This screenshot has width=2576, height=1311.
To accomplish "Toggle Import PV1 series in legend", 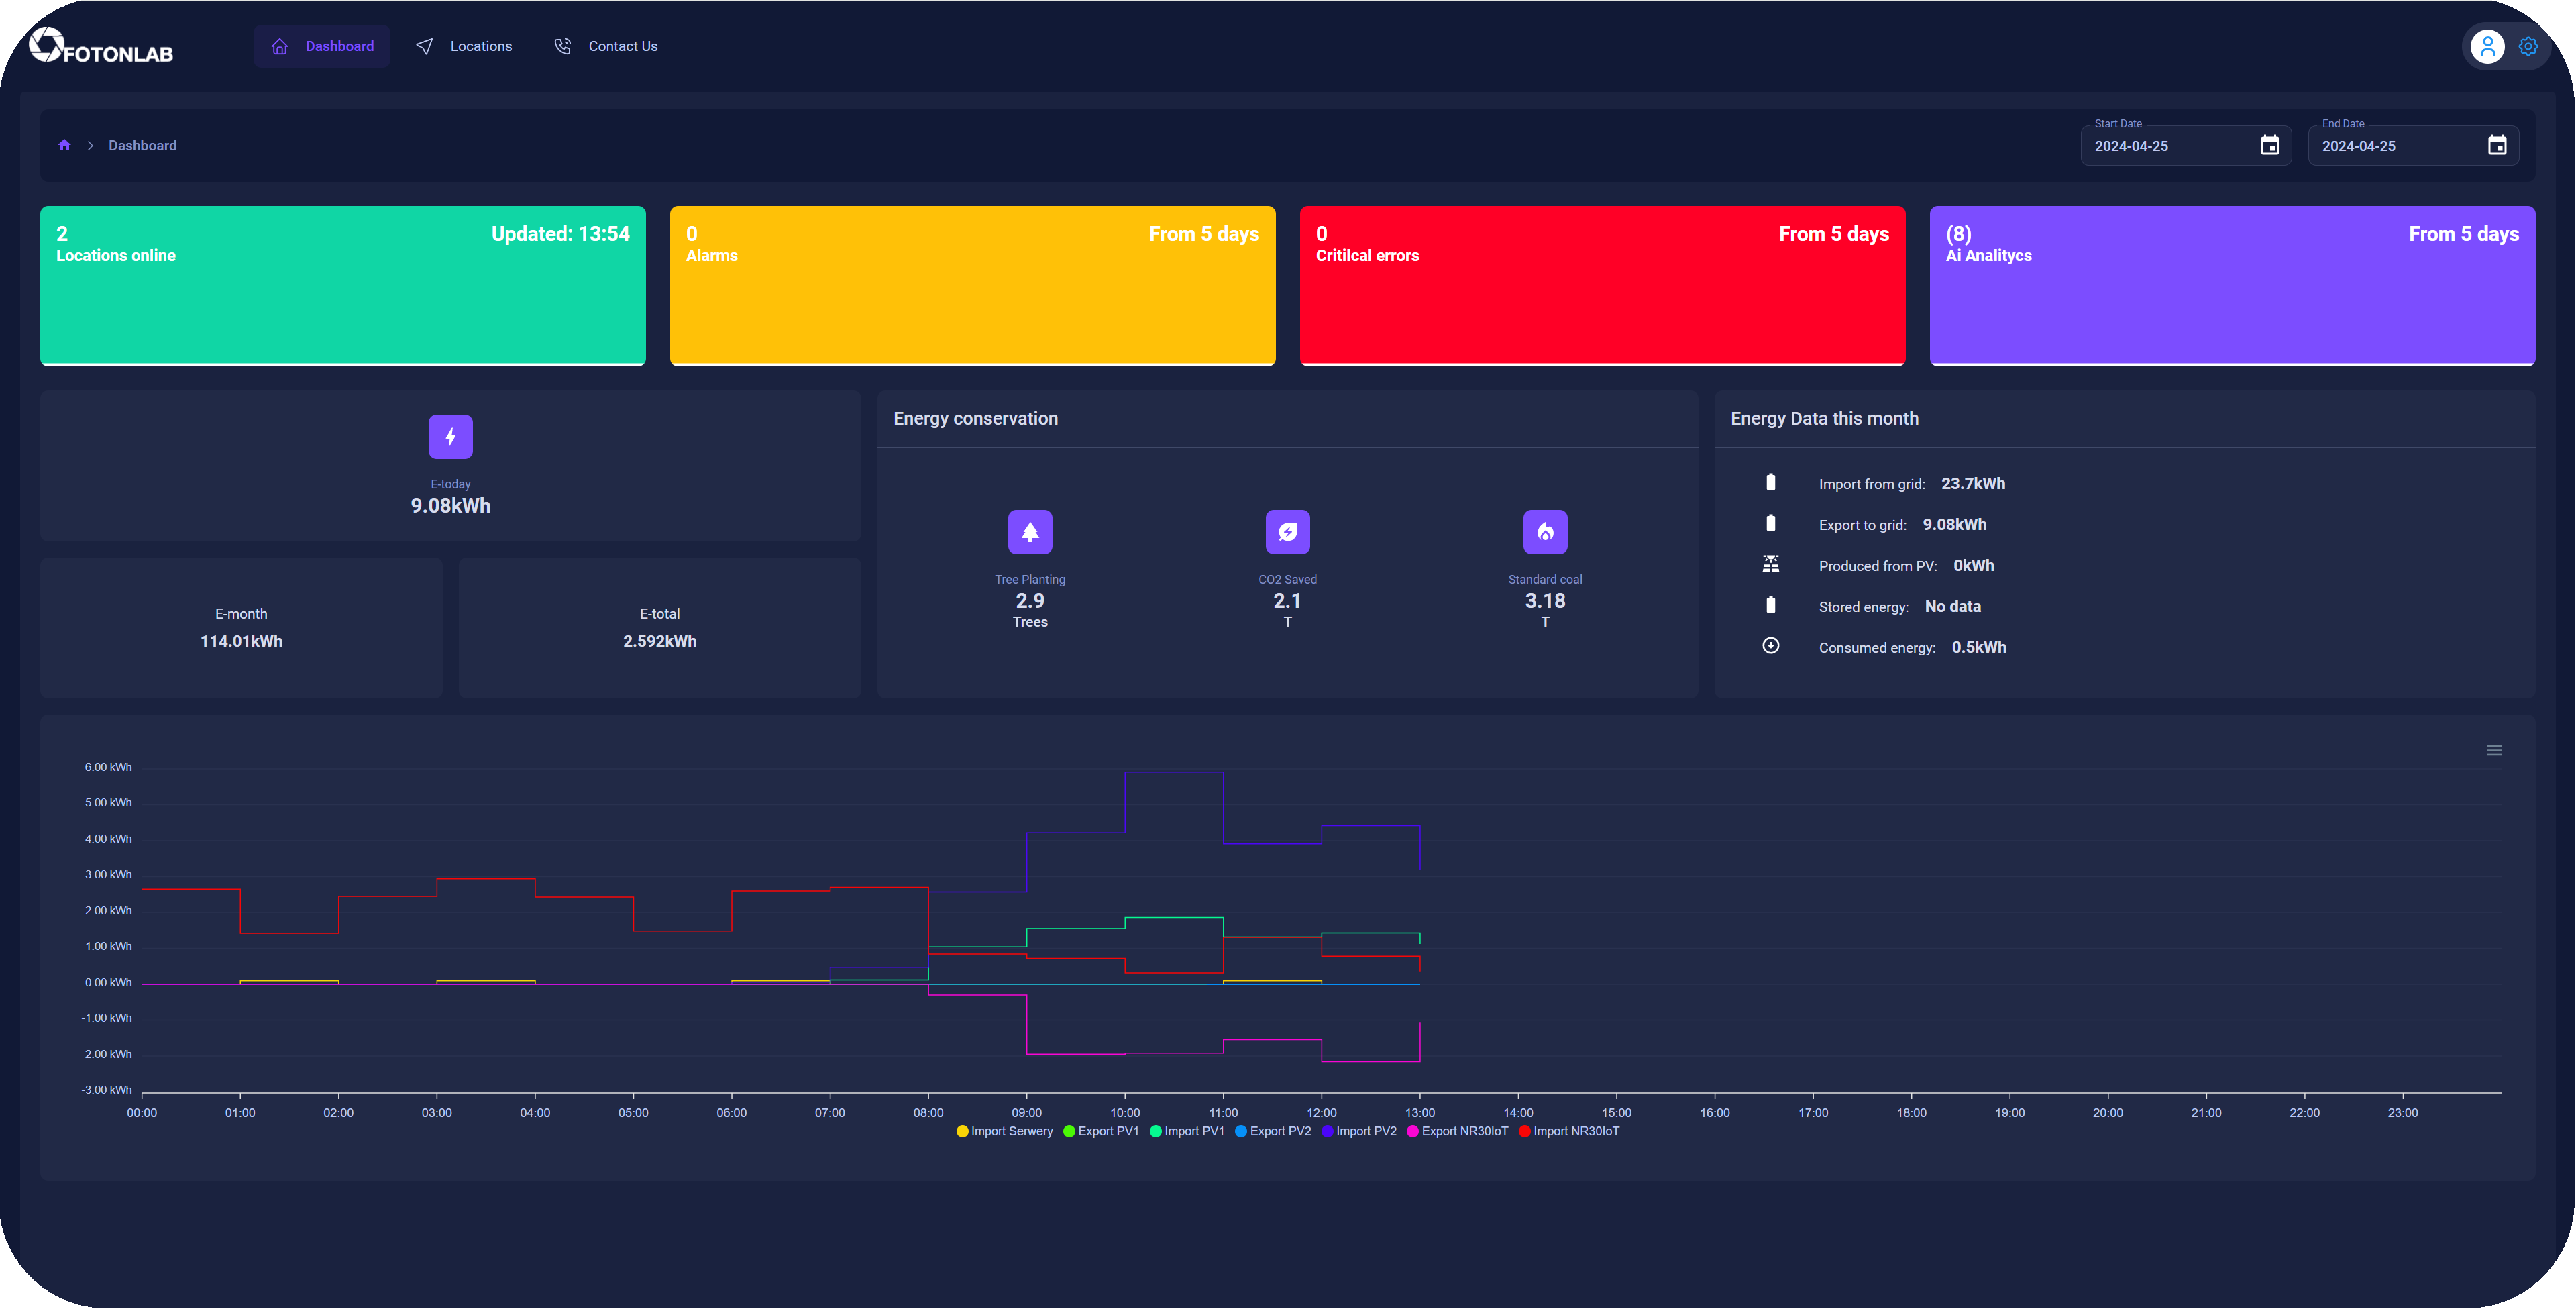I will pyautogui.click(x=1187, y=1132).
